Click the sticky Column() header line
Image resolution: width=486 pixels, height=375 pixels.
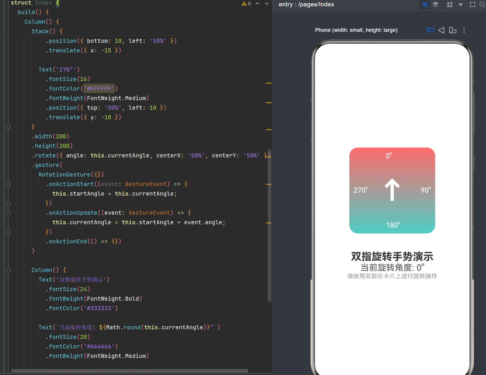click(42, 22)
